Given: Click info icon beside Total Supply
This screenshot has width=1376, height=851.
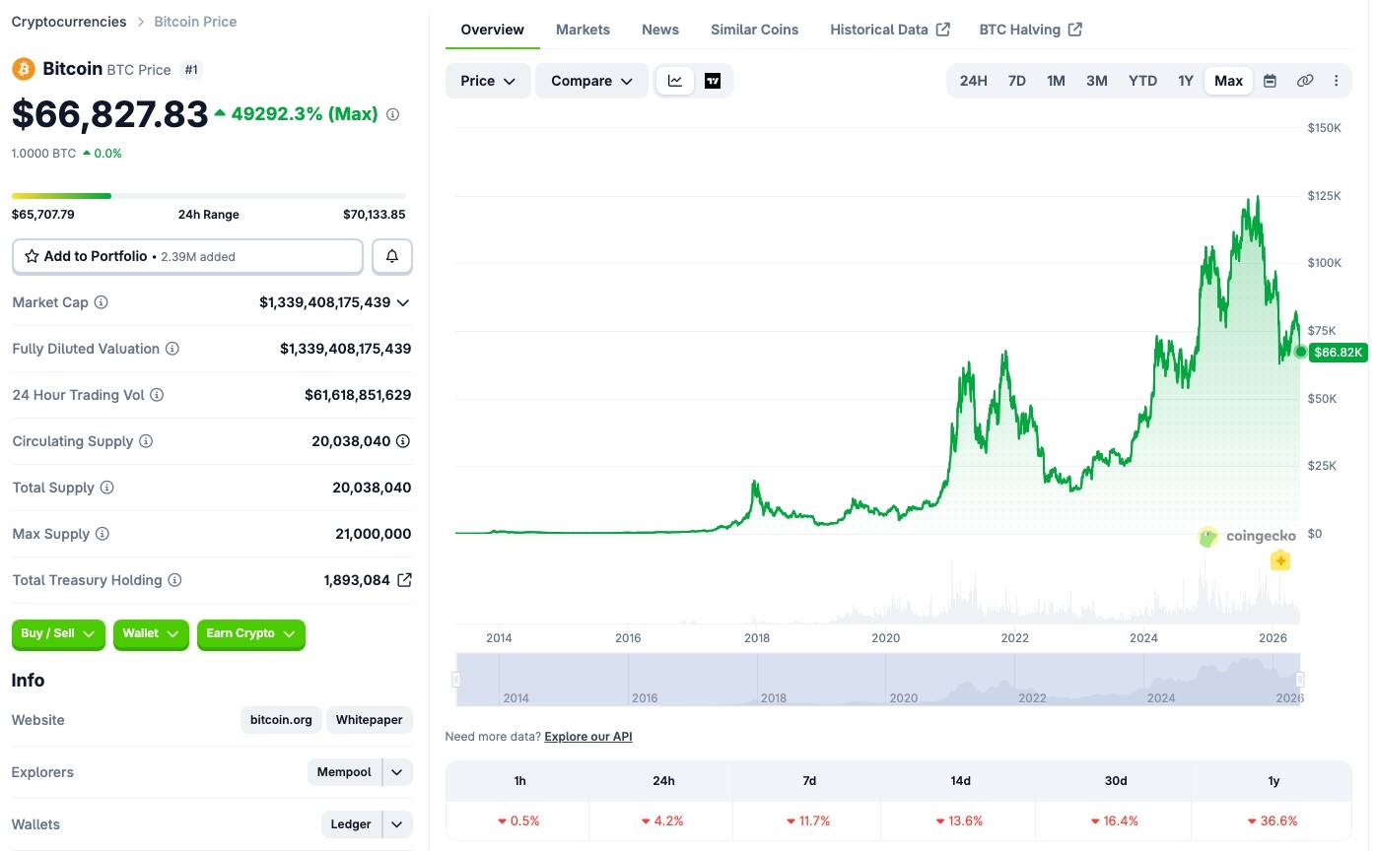Looking at the screenshot, I should coord(107,488).
